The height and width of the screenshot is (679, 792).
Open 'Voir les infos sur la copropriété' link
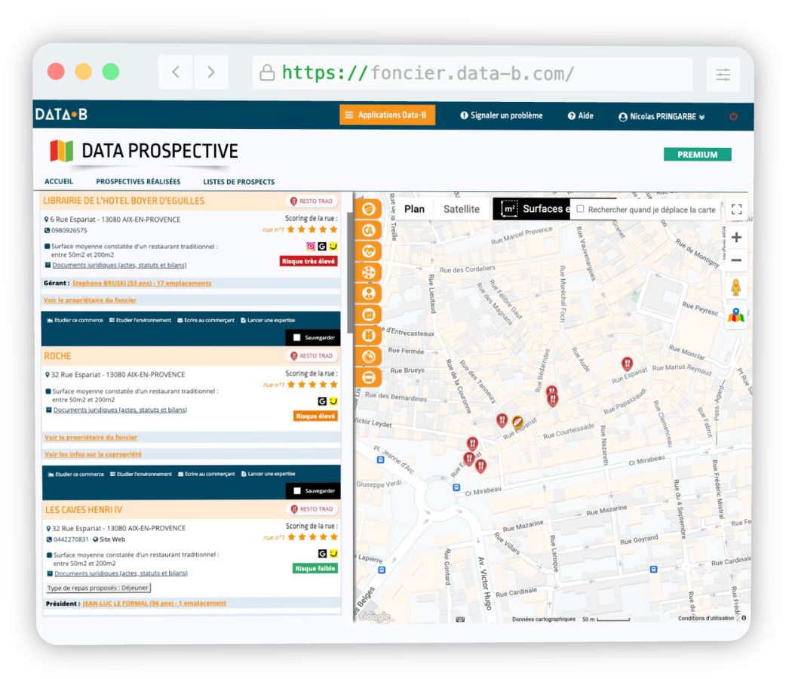(93, 454)
